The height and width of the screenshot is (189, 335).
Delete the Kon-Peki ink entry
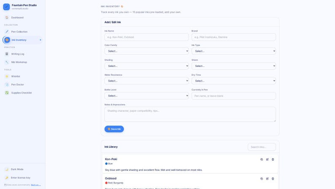(x=273, y=159)
